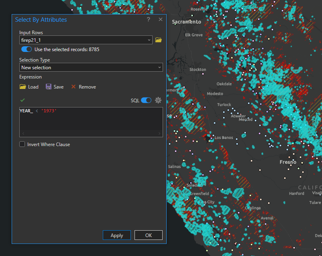Click the Sacramento label on the map
Image resolution: width=322 pixels, height=256 pixels.
tap(186, 22)
